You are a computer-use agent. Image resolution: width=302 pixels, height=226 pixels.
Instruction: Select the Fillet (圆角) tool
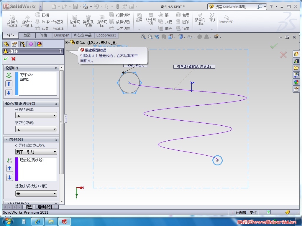(139, 17)
